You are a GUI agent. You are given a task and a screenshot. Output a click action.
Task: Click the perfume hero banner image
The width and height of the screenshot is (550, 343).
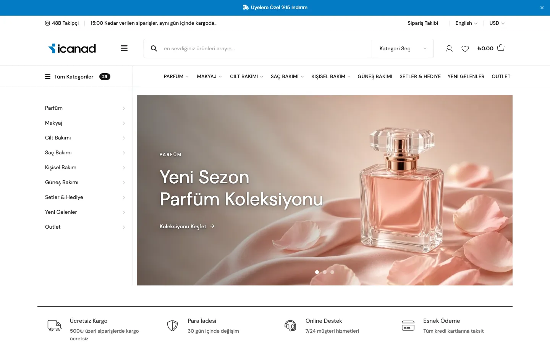[x=325, y=190]
